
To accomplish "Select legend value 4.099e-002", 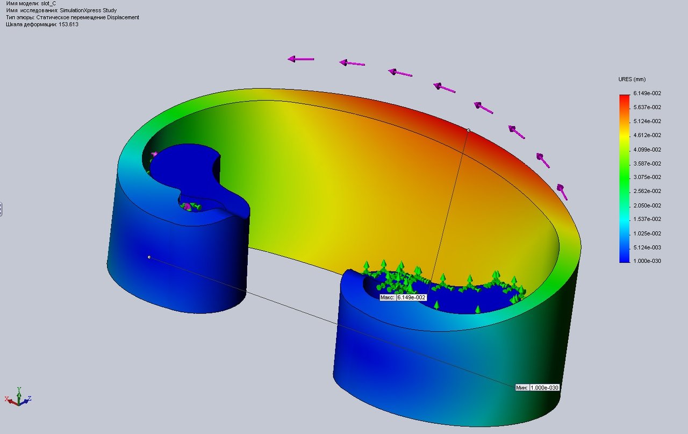I will pyautogui.click(x=647, y=150).
